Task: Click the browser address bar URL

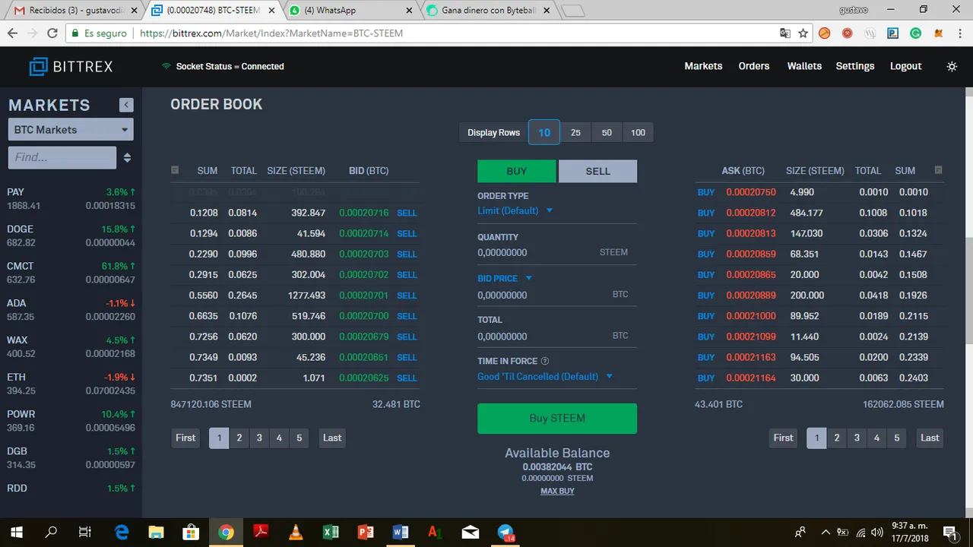Action: [x=271, y=33]
